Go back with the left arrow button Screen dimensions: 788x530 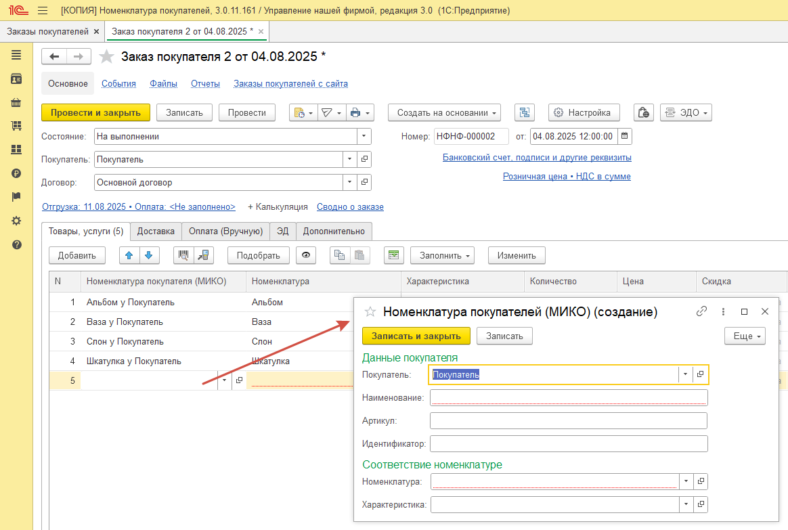(x=53, y=56)
